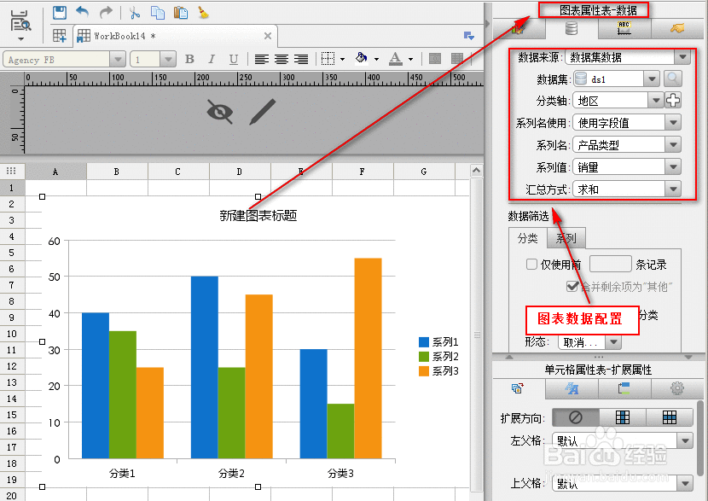This screenshot has width=708, height=501.
Task: Click the 取消 button next to 形态
Action: [581, 341]
